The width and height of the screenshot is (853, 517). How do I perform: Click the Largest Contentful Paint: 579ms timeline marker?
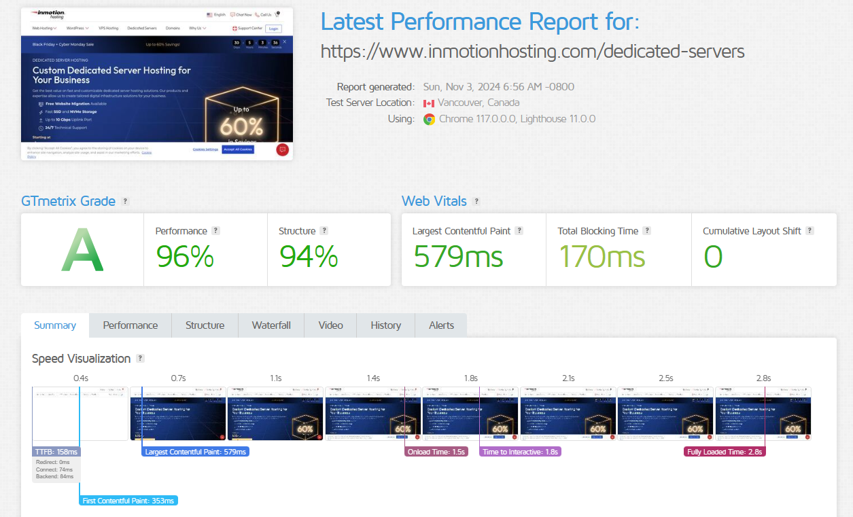pyautogui.click(x=196, y=452)
